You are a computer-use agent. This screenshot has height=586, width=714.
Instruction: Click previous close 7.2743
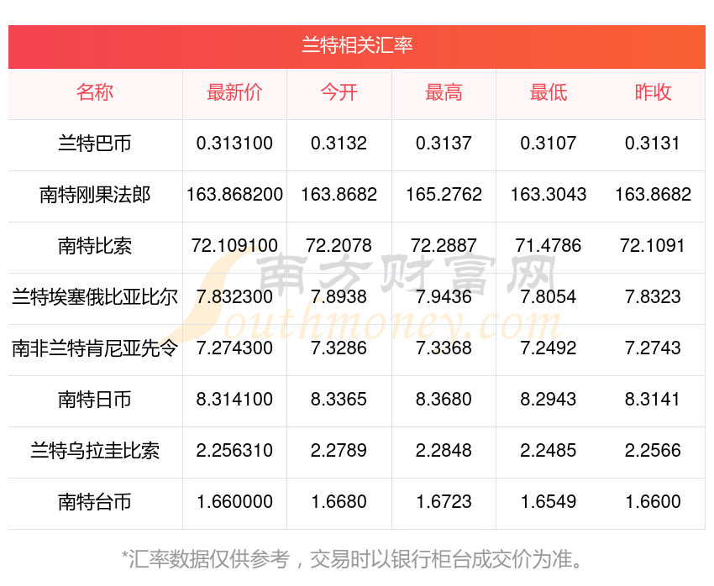653,348
